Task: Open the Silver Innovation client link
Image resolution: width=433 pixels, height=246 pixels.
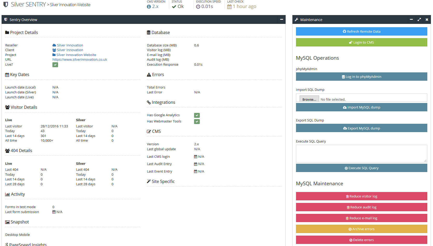Action: tap(70, 50)
